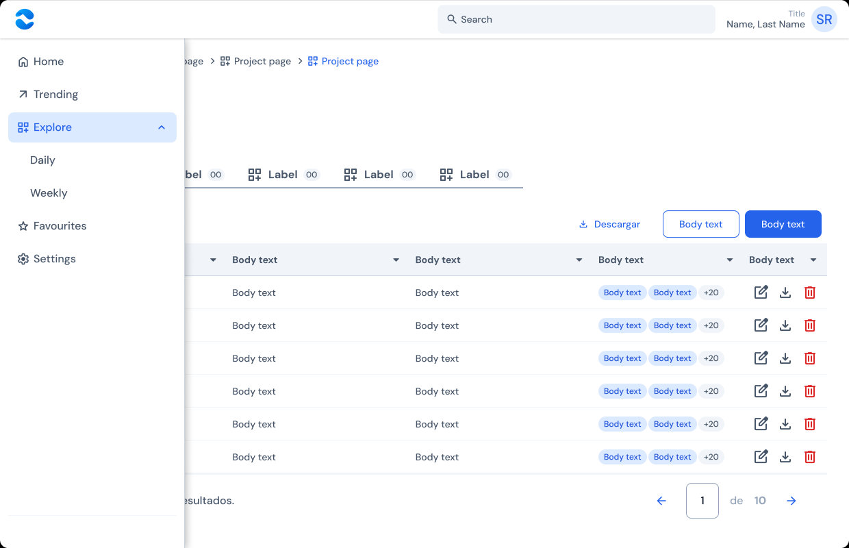
Task: Go to the next results page
Action: tap(791, 501)
